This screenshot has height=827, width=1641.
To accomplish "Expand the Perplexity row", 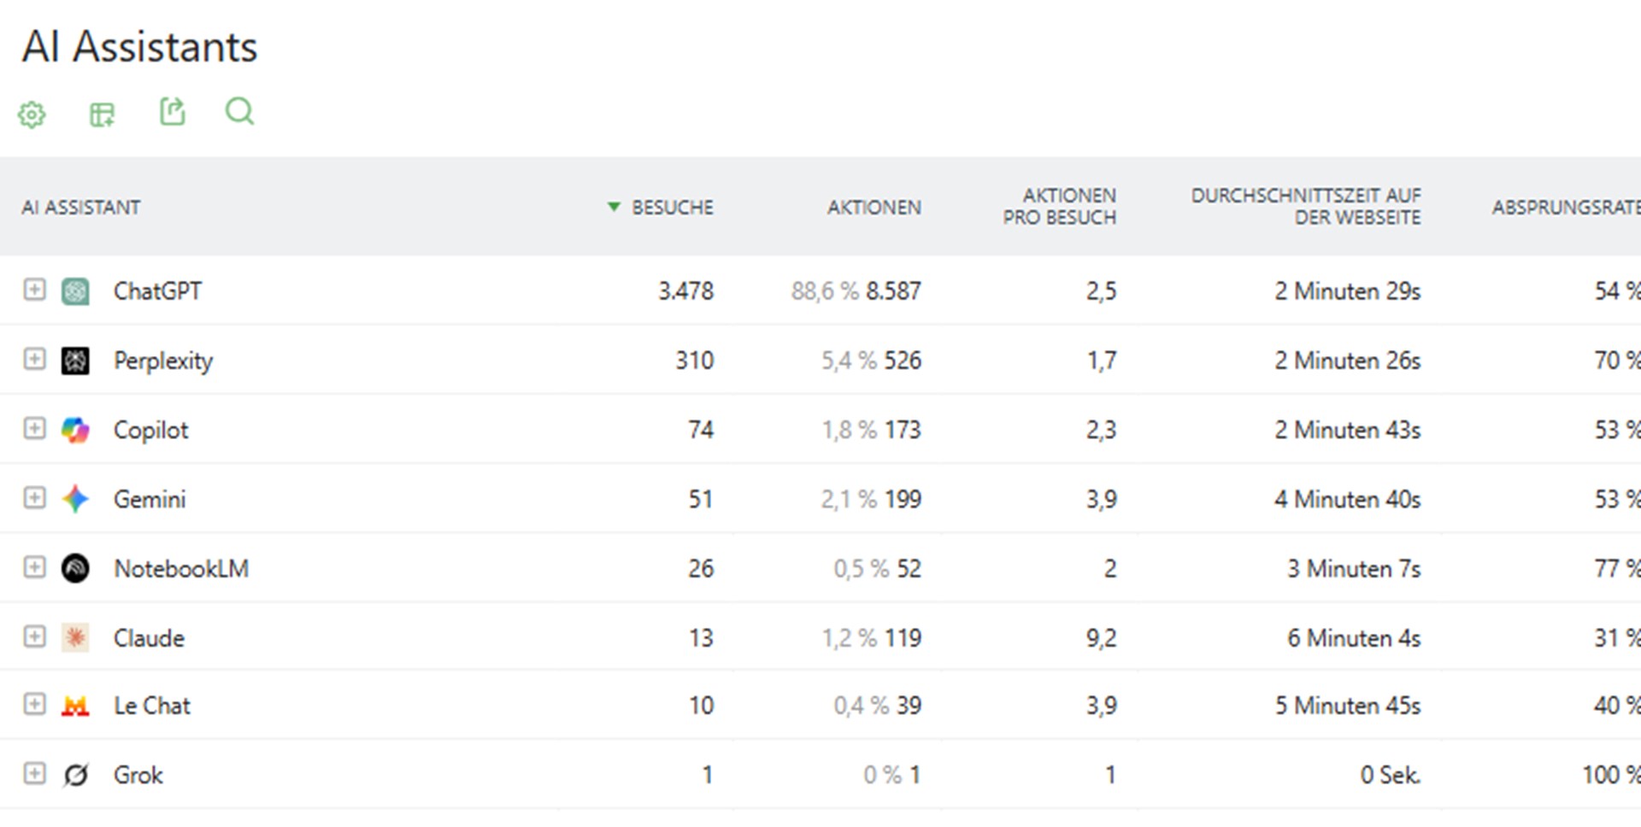I will point(34,359).
